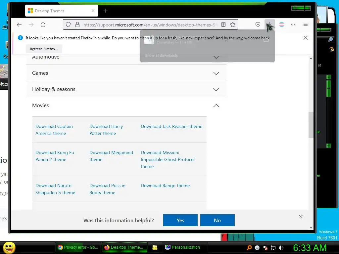Open Download Kung Fu Panda 2 theme link

pyautogui.click(x=55, y=156)
